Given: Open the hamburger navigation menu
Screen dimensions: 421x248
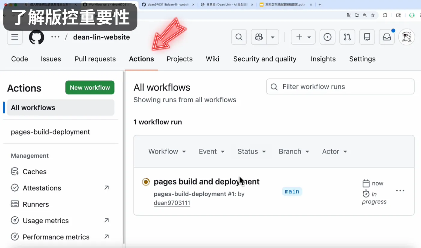Looking at the screenshot, I should [15, 37].
